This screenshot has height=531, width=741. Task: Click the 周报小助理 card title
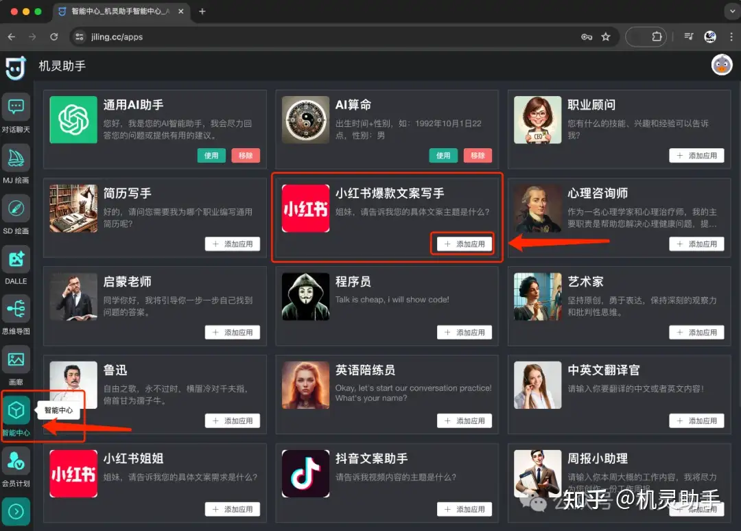click(598, 458)
